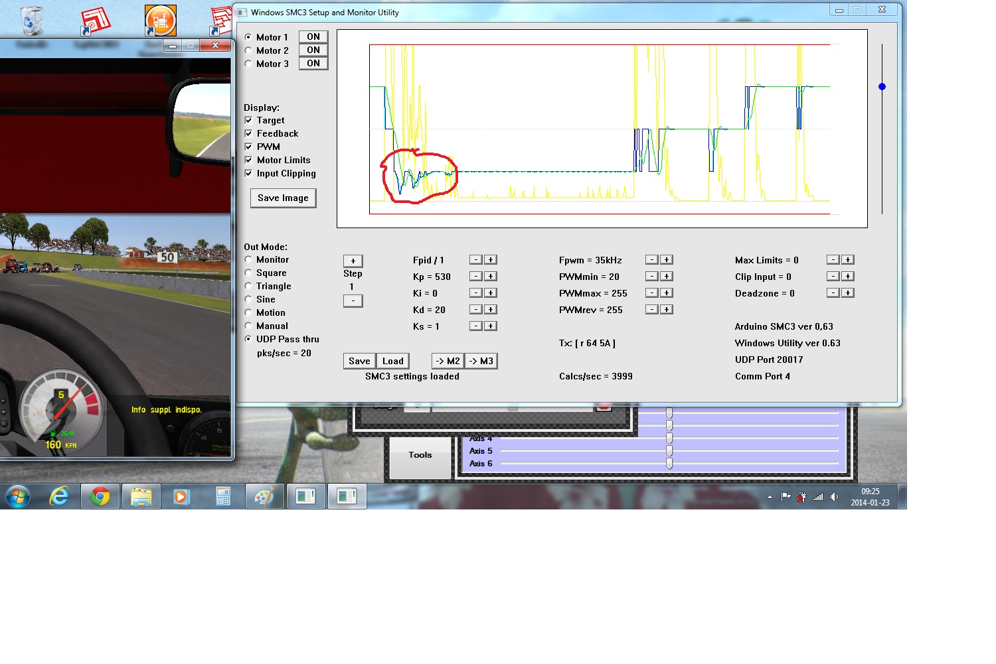The width and height of the screenshot is (996, 664).
Task: Increase Ks value
Action: point(490,326)
